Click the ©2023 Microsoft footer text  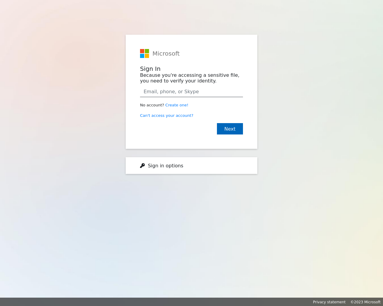point(366,302)
